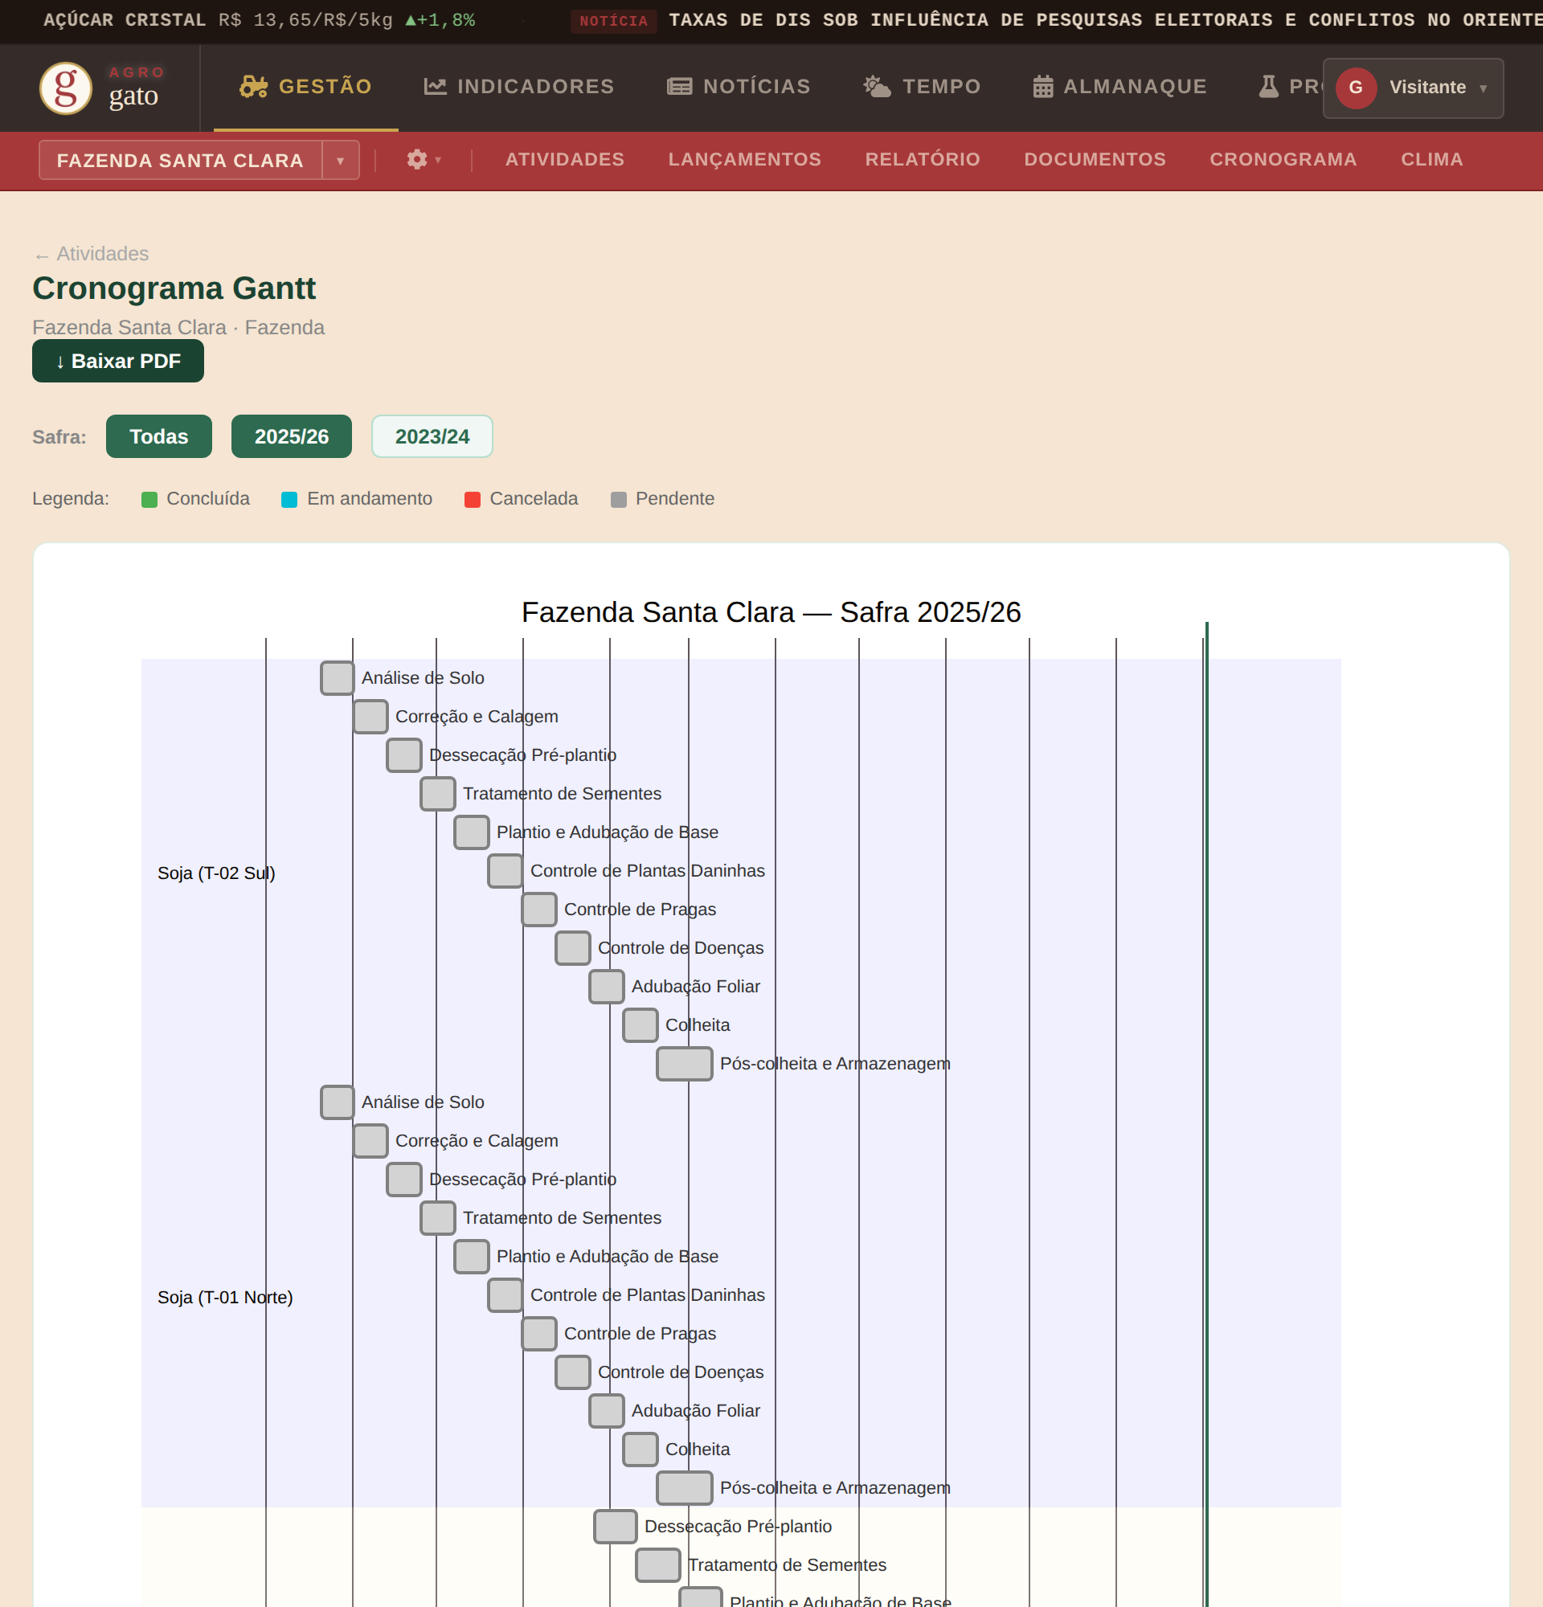Go to Notícias
Image resolution: width=1543 pixels, height=1607 pixels.
(x=739, y=86)
